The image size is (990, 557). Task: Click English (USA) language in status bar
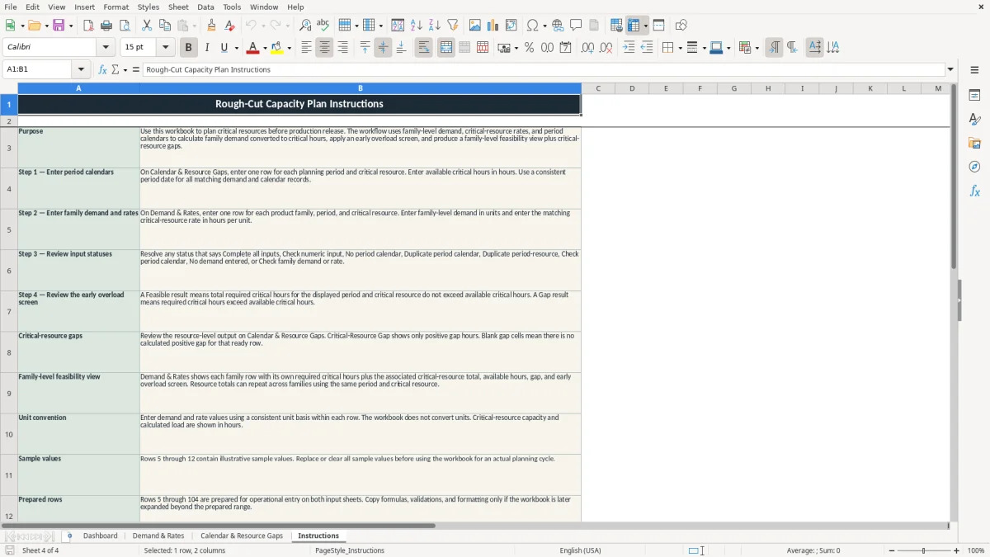(580, 550)
